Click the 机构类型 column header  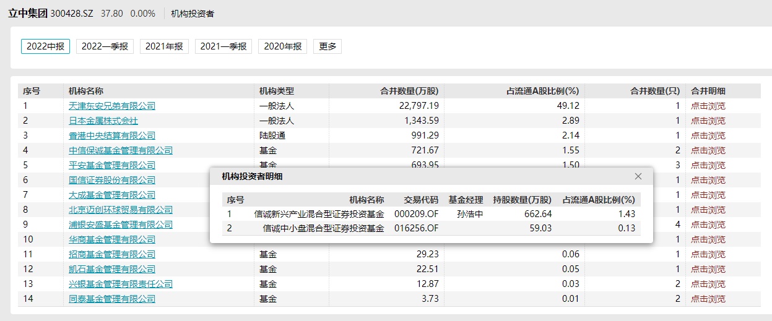pos(276,91)
